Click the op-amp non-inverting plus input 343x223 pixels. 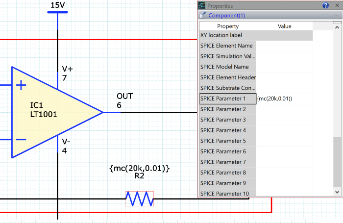(x=21, y=85)
